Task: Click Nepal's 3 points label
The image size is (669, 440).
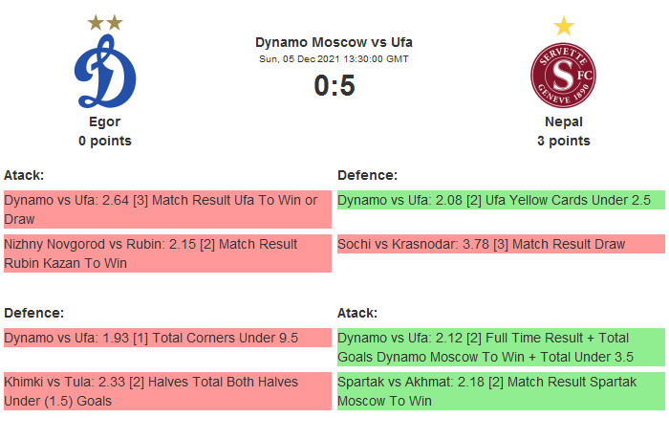Action: [564, 141]
